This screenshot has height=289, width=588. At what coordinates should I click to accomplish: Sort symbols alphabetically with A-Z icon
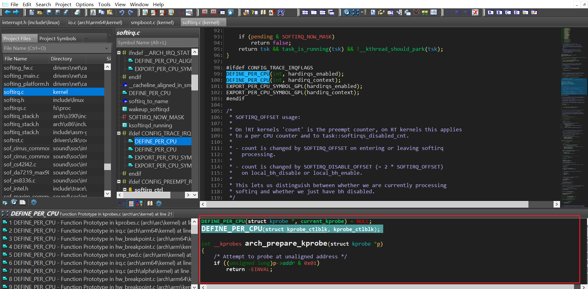pos(122,204)
